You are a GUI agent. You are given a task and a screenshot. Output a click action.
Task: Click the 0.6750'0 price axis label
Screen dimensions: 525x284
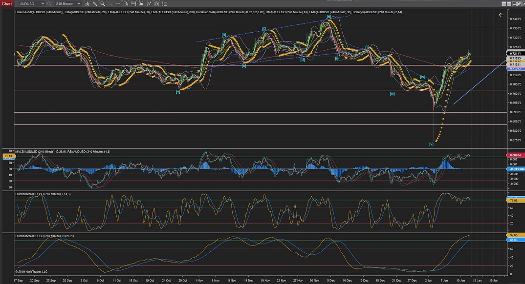click(x=516, y=140)
